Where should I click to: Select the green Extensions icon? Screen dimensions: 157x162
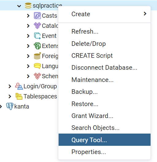click(x=37, y=46)
